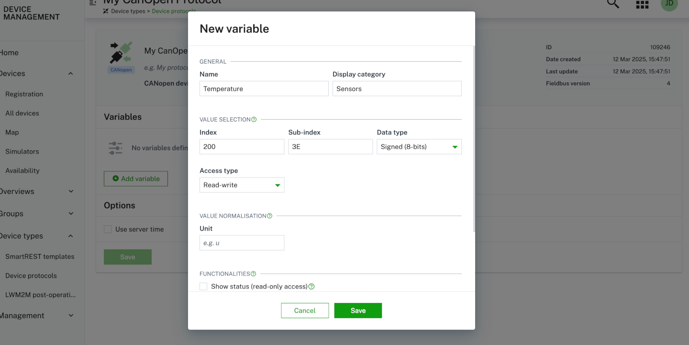
Task: Click the CANopen protocol icon in the header
Action: pos(121,54)
